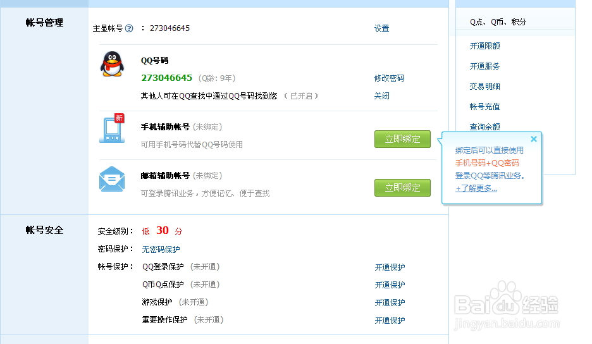Open 交易明细 in the right sidebar
Viewport: 592px width, 344px height.
pyautogui.click(x=484, y=87)
